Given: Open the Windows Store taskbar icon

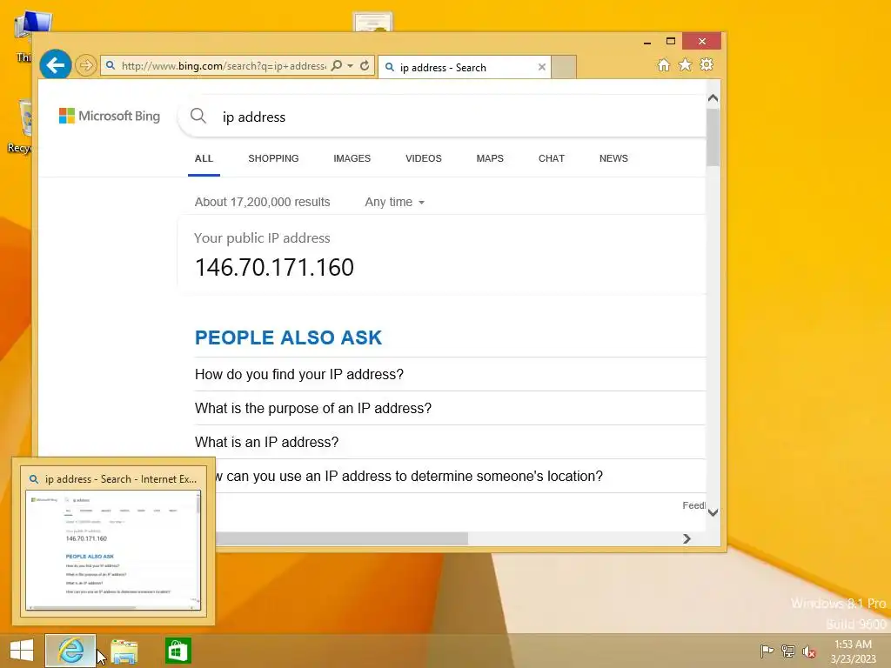Looking at the screenshot, I should [178, 651].
